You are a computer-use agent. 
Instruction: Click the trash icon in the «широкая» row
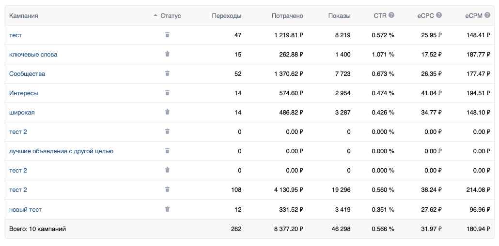tap(167, 112)
